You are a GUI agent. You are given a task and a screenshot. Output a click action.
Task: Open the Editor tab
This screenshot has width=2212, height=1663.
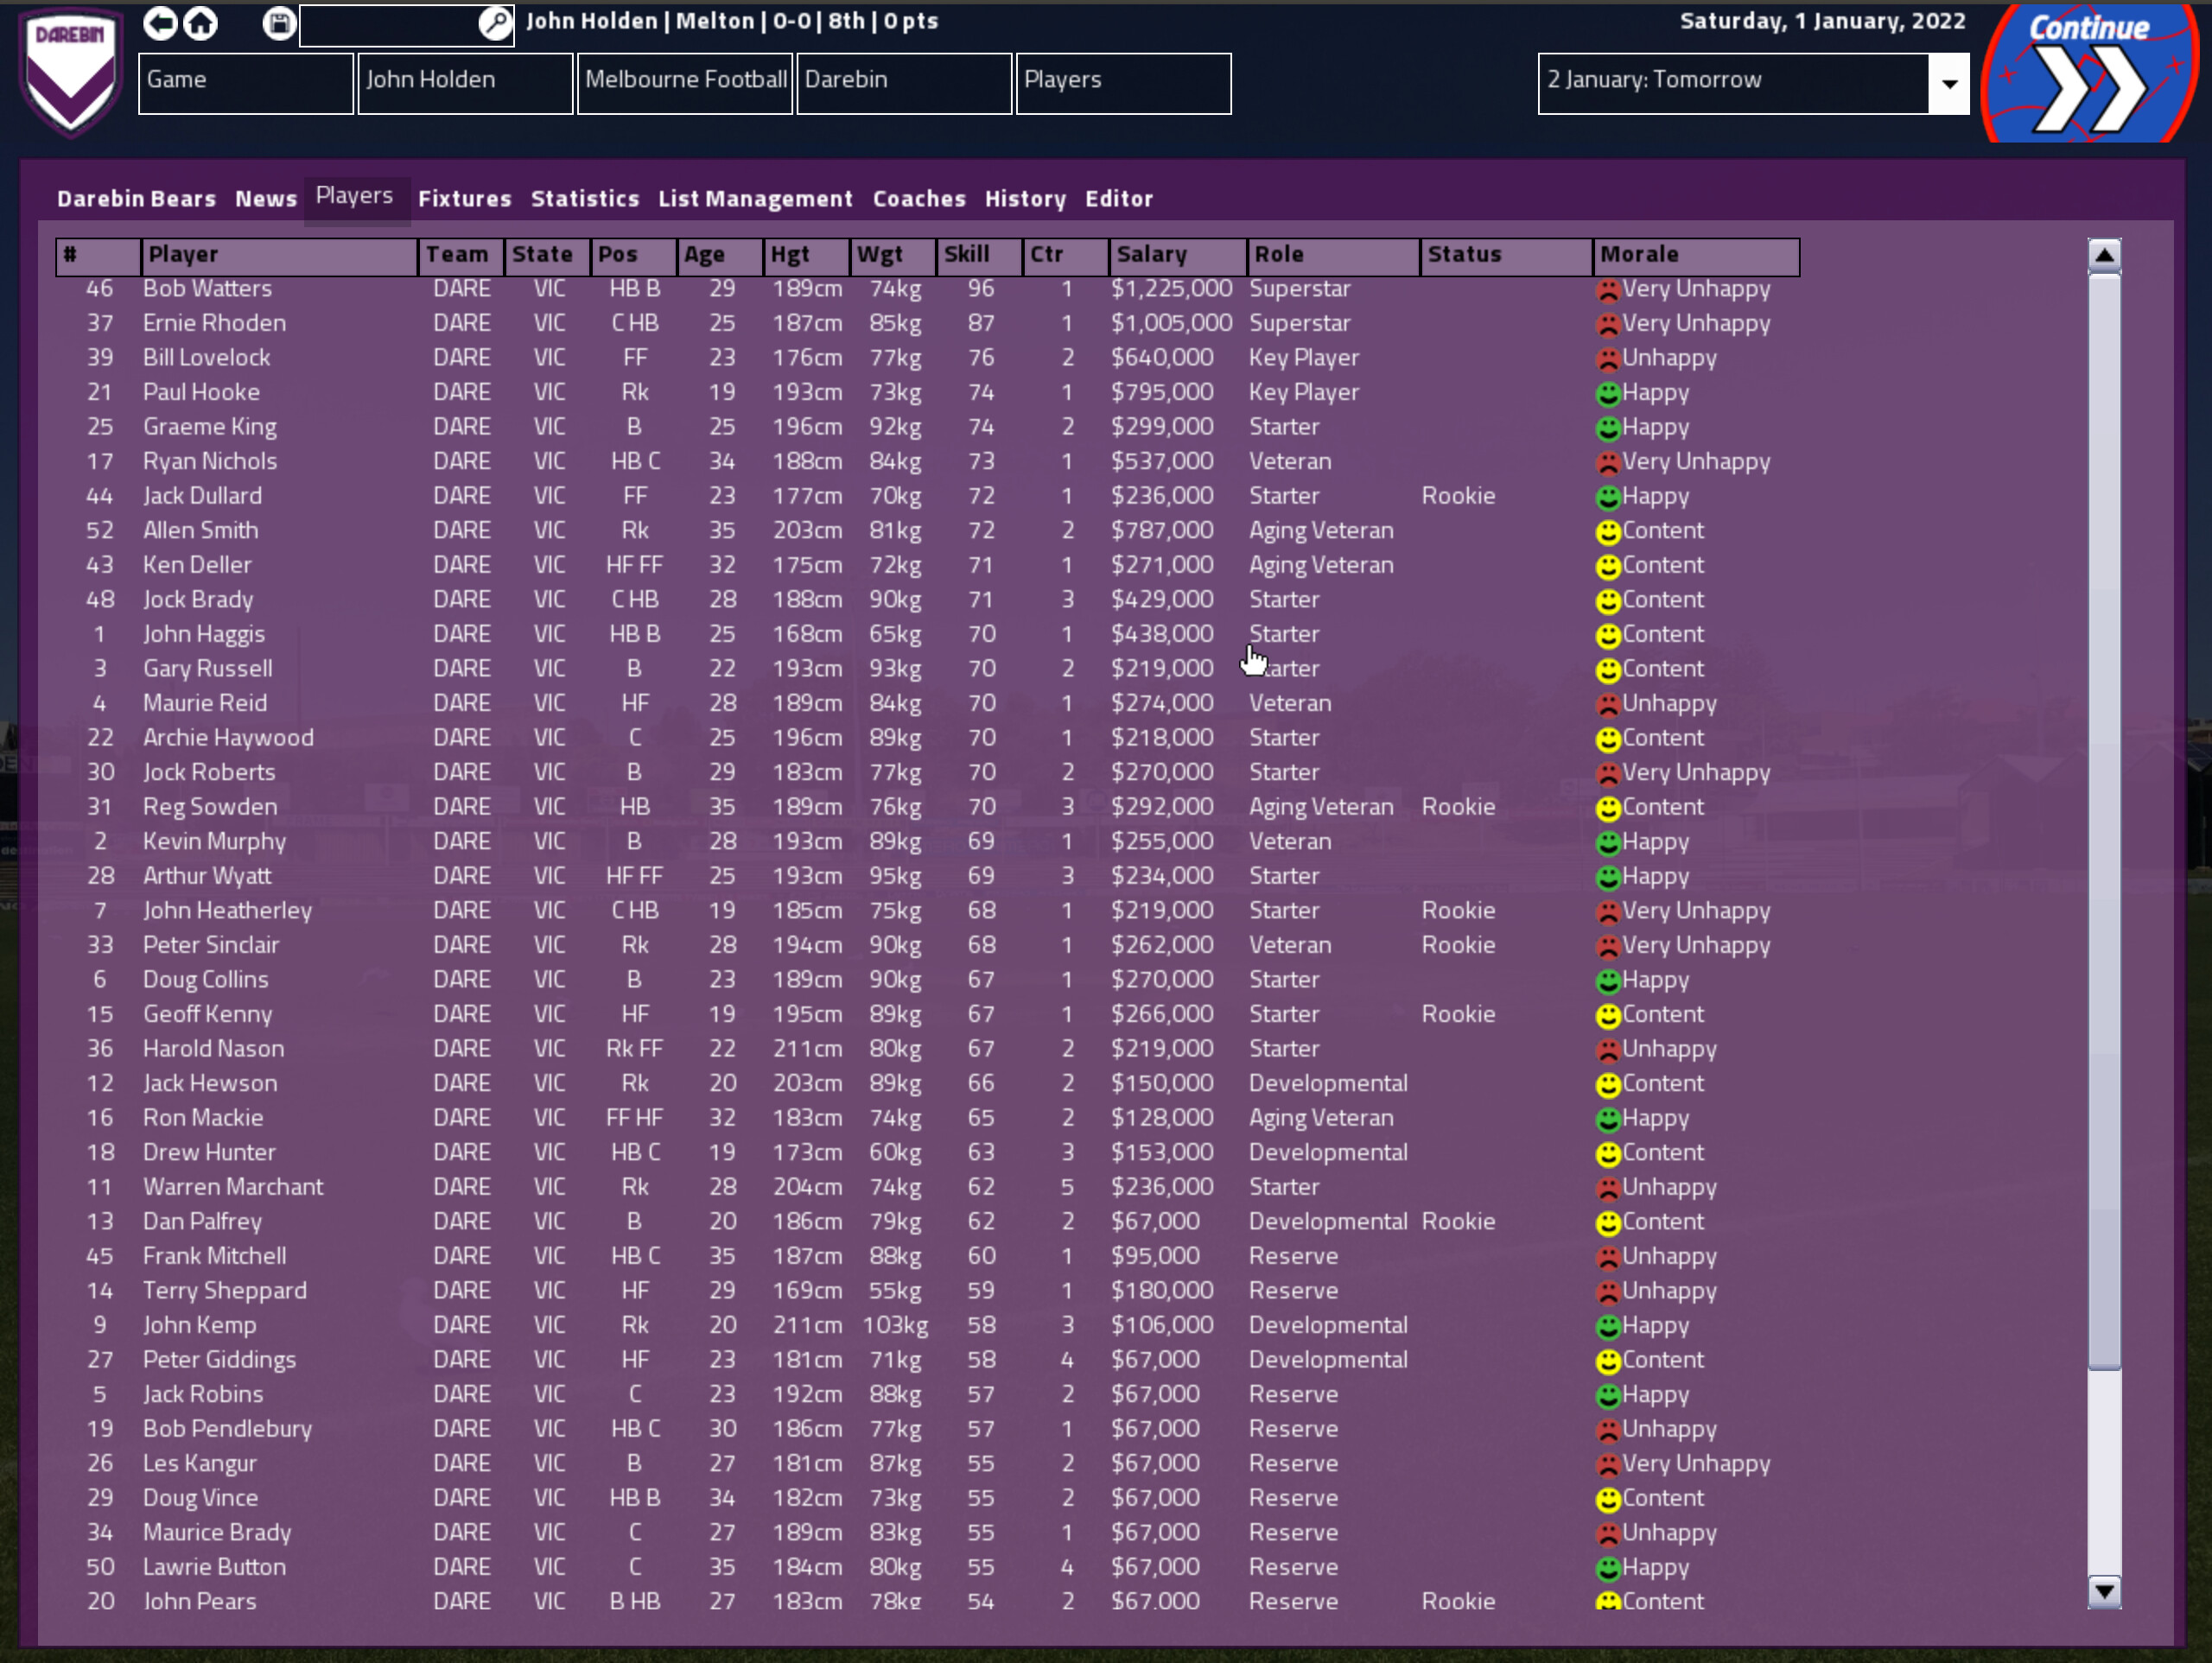[x=1119, y=198]
